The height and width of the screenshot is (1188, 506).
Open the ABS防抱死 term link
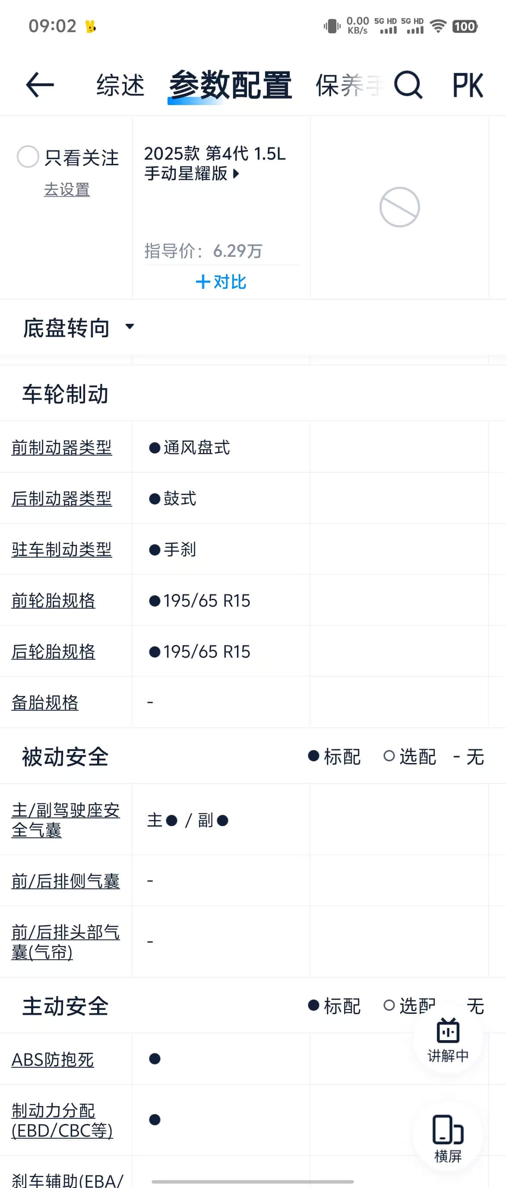pyautogui.click(x=53, y=1059)
